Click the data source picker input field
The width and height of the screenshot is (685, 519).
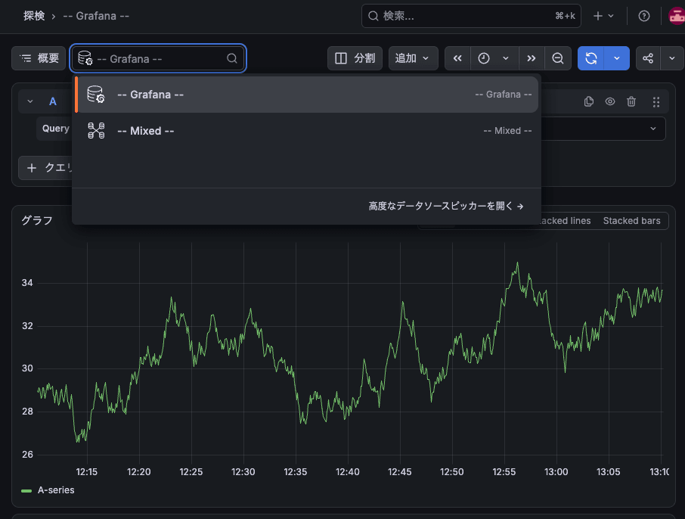point(158,58)
